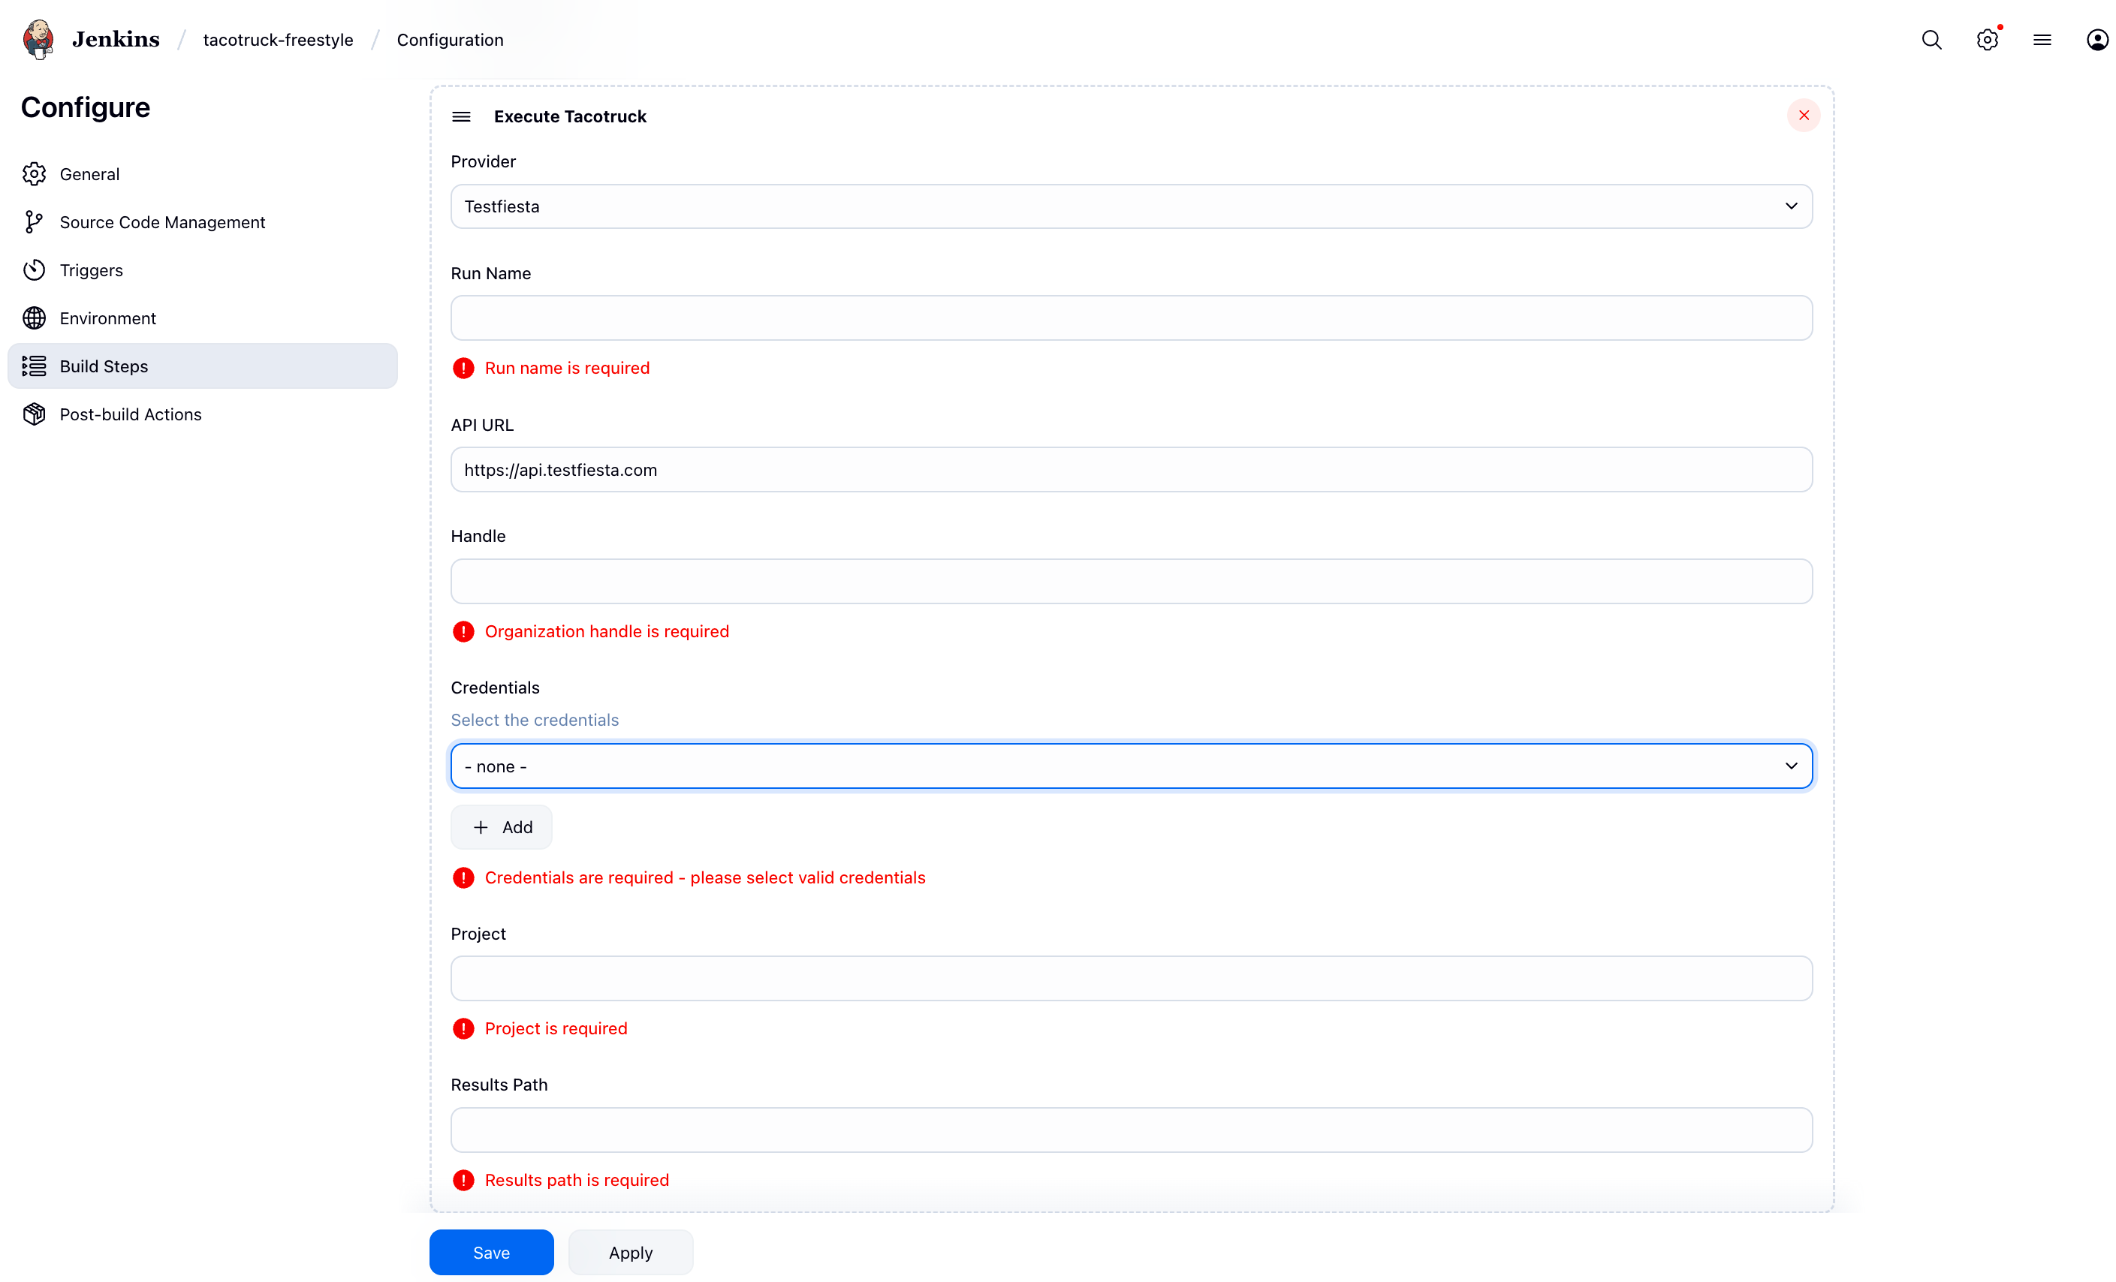The image size is (2116, 1282).
Task: Click the Apply button
Action: pos(630,1252)
